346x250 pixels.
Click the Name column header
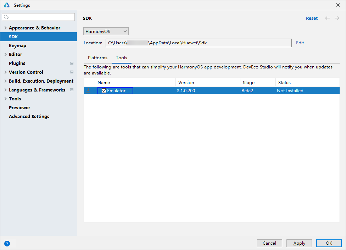135,83
